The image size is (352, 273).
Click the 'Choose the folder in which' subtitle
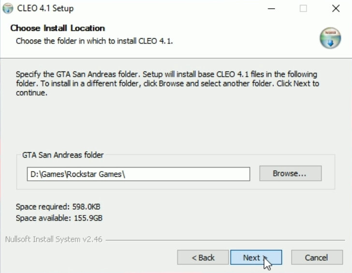pyautogui.click(x=94, y=41)
